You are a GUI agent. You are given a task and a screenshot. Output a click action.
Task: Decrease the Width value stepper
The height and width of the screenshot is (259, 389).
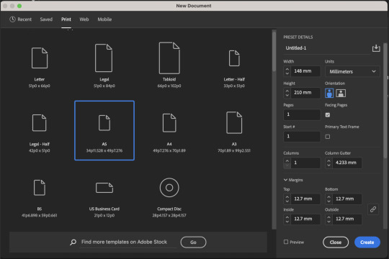(x=287, y=73)
